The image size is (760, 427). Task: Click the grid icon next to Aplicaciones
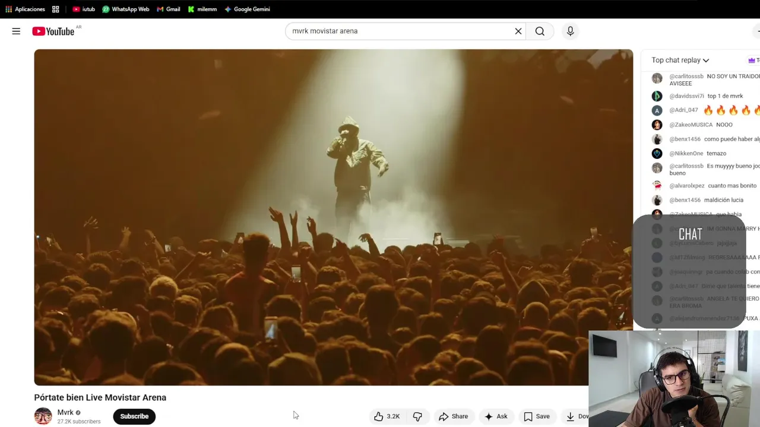(x=56, y=9)
